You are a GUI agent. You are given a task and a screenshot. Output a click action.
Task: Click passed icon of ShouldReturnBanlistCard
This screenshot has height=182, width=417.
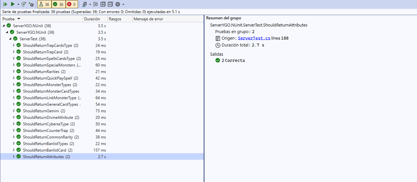point(19,150)
